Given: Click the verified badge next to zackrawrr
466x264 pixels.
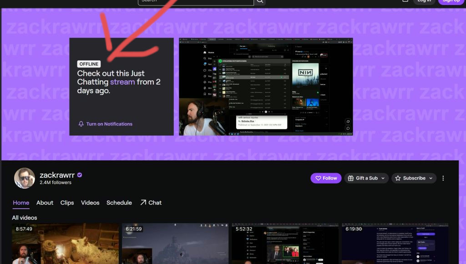Looking at the screenshot, I should (x=80, y=175).
